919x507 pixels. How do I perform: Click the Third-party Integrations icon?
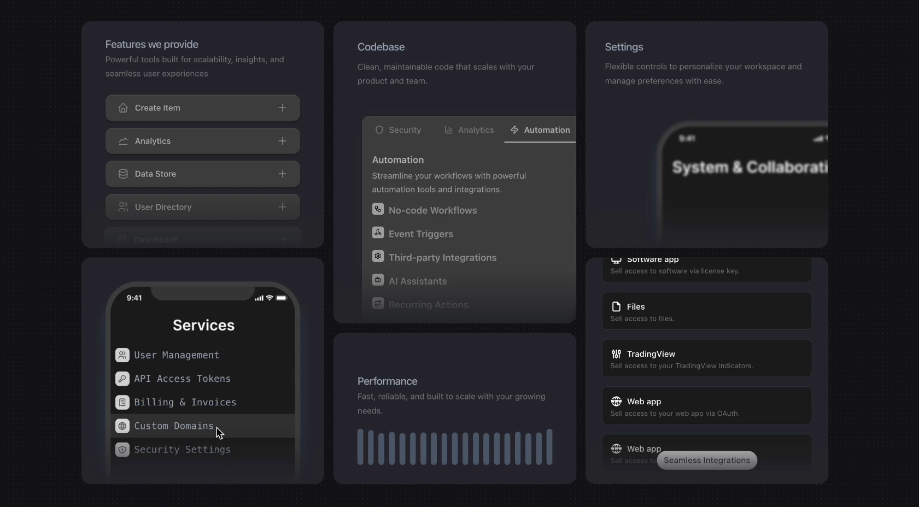378,256
